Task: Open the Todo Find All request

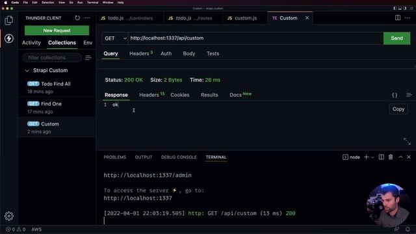Action: (x=57, y=87)
